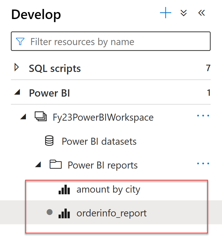The image size is (222, 243).
Task: Open Power BI datasets
Action: pyautogui.click(x=99, y=141)
